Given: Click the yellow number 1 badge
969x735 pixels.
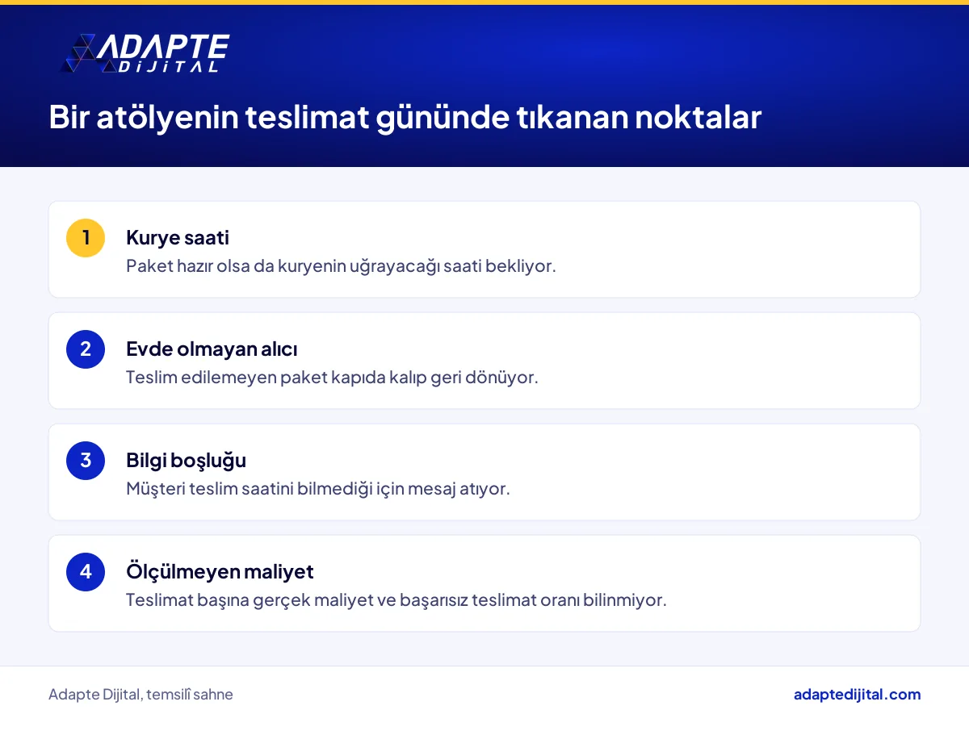Looking at the screenshot, I should click(x=86, y=238).
